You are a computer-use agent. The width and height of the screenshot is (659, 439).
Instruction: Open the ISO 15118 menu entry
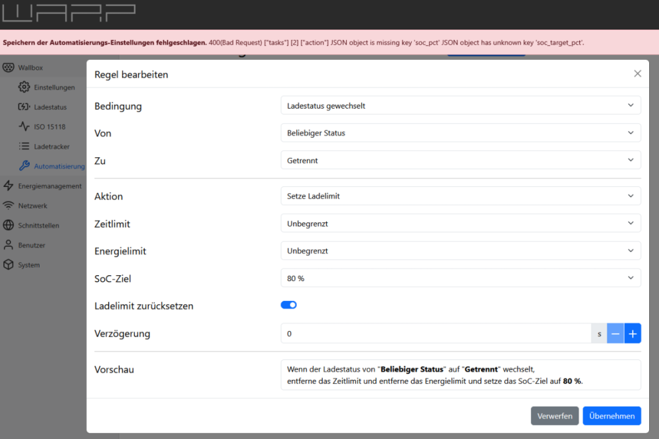click(x=49, y=127)
